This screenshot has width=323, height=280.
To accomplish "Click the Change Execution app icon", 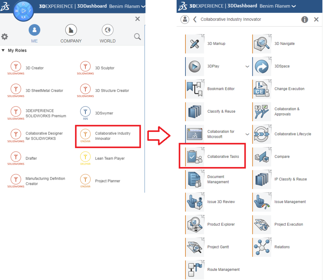I will click(x=262, y=89).
